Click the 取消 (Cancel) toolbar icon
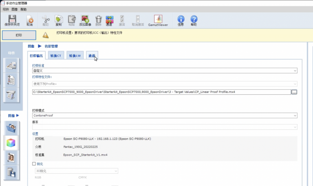 [30, 20]
